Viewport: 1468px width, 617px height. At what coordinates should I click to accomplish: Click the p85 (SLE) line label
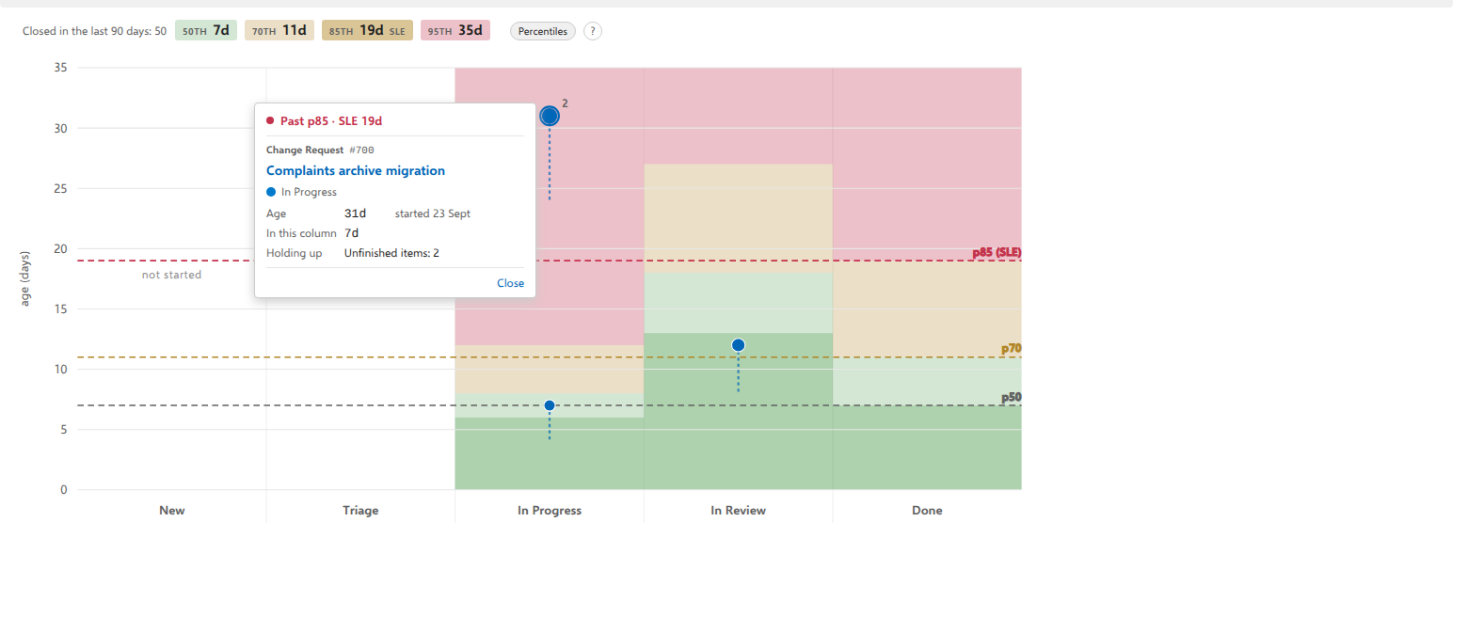(x=997, y=252)
